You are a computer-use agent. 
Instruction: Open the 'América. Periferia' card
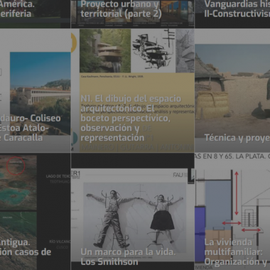[35, 14]
